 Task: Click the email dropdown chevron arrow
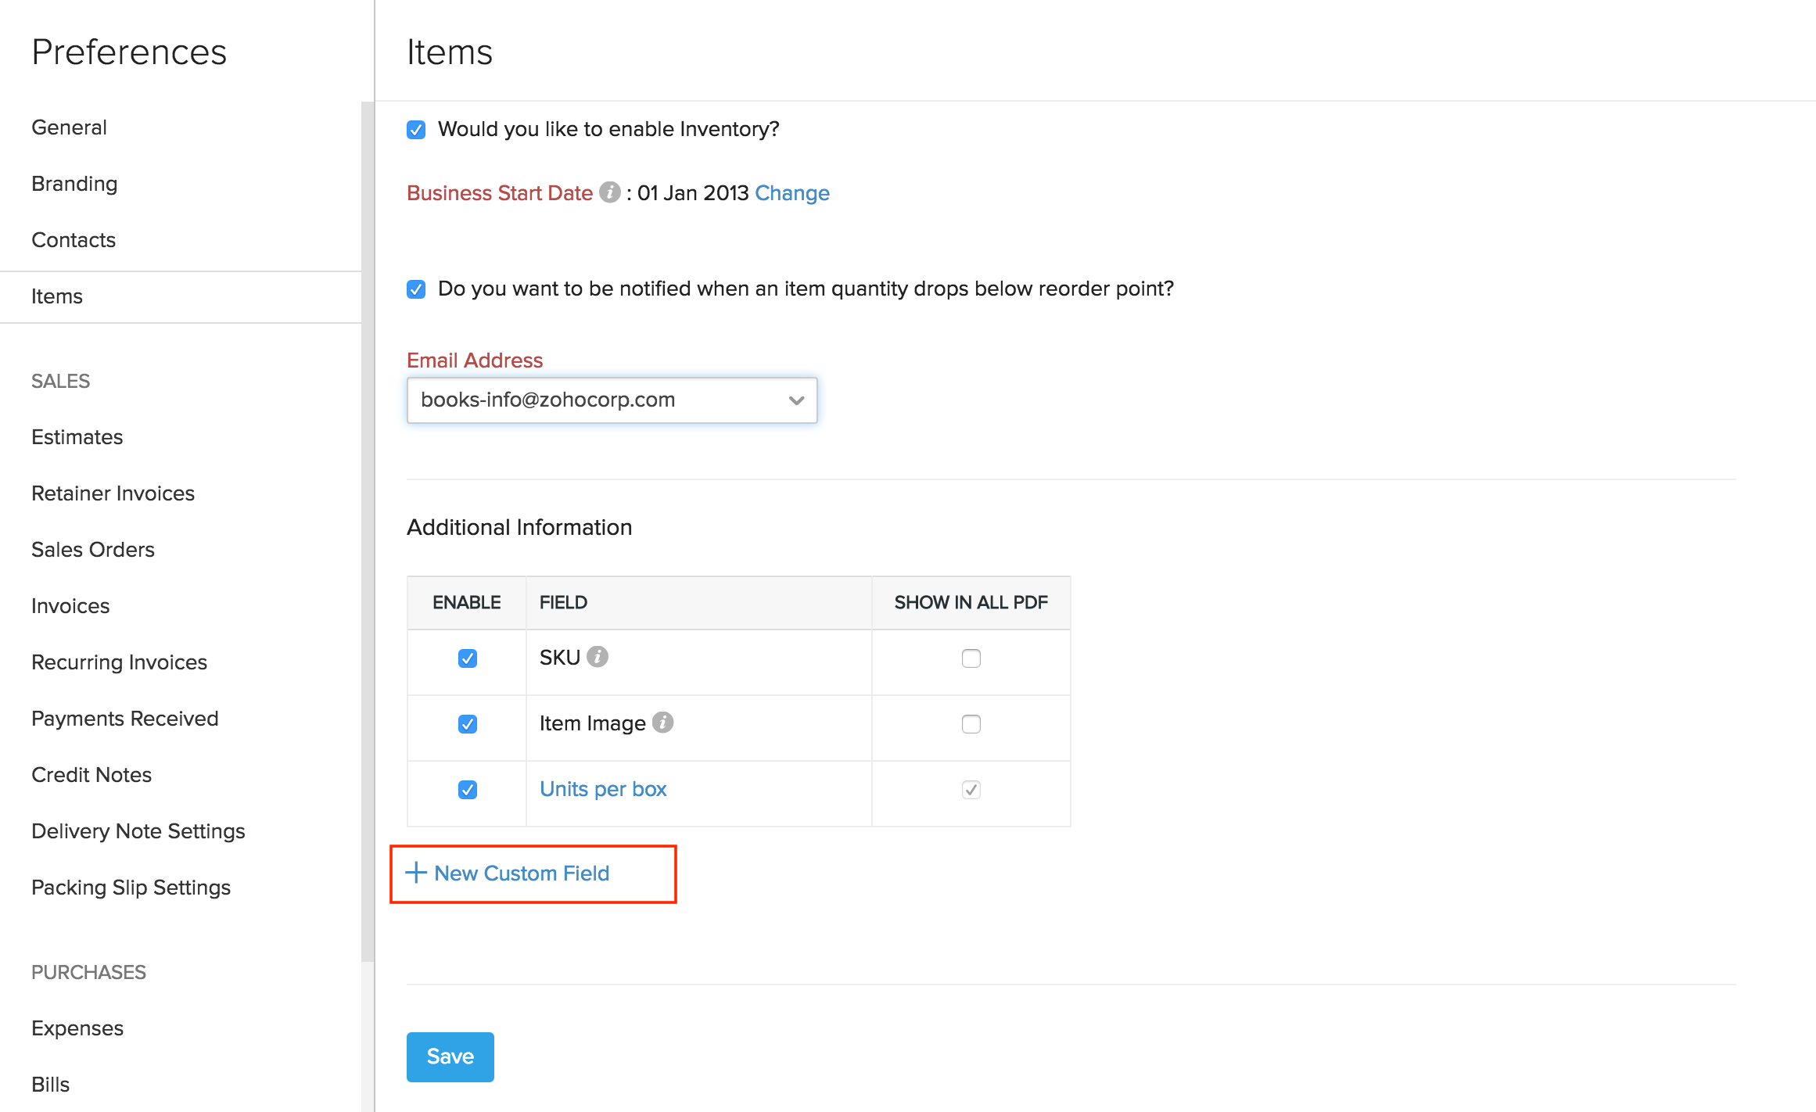click(x=796, y=400)
